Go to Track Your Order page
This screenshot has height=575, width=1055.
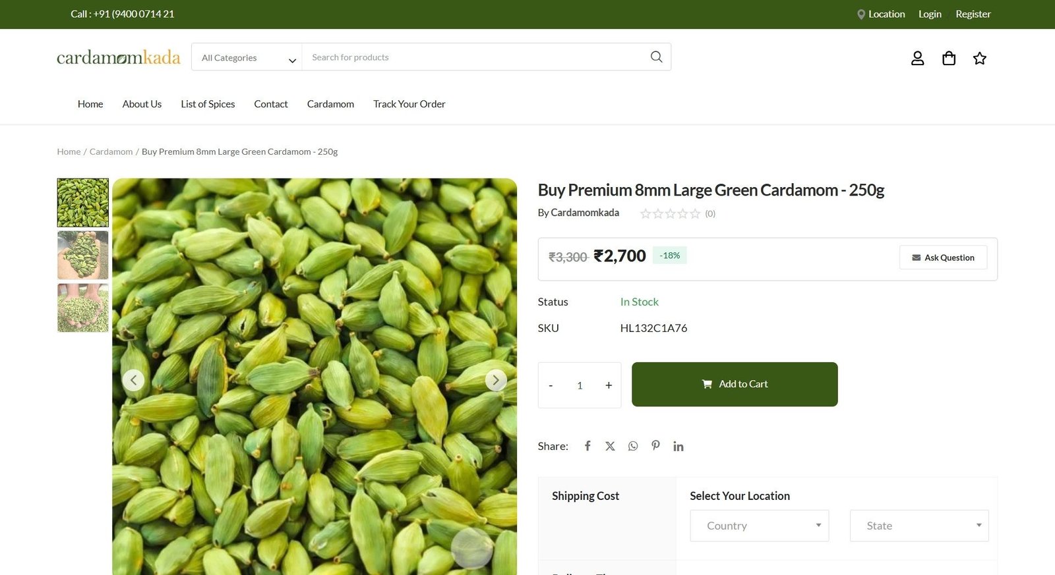pos(409,104)
